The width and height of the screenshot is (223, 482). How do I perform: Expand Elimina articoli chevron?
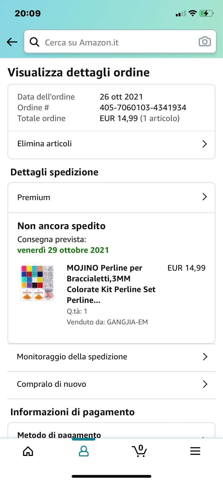204,144
